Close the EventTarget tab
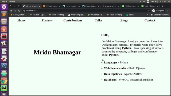Viewport: 171px width, 96px height. 79,6
